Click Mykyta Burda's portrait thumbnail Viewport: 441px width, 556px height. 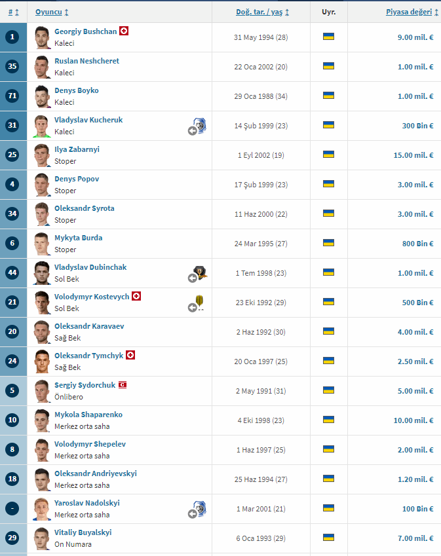tap(42, 244)
